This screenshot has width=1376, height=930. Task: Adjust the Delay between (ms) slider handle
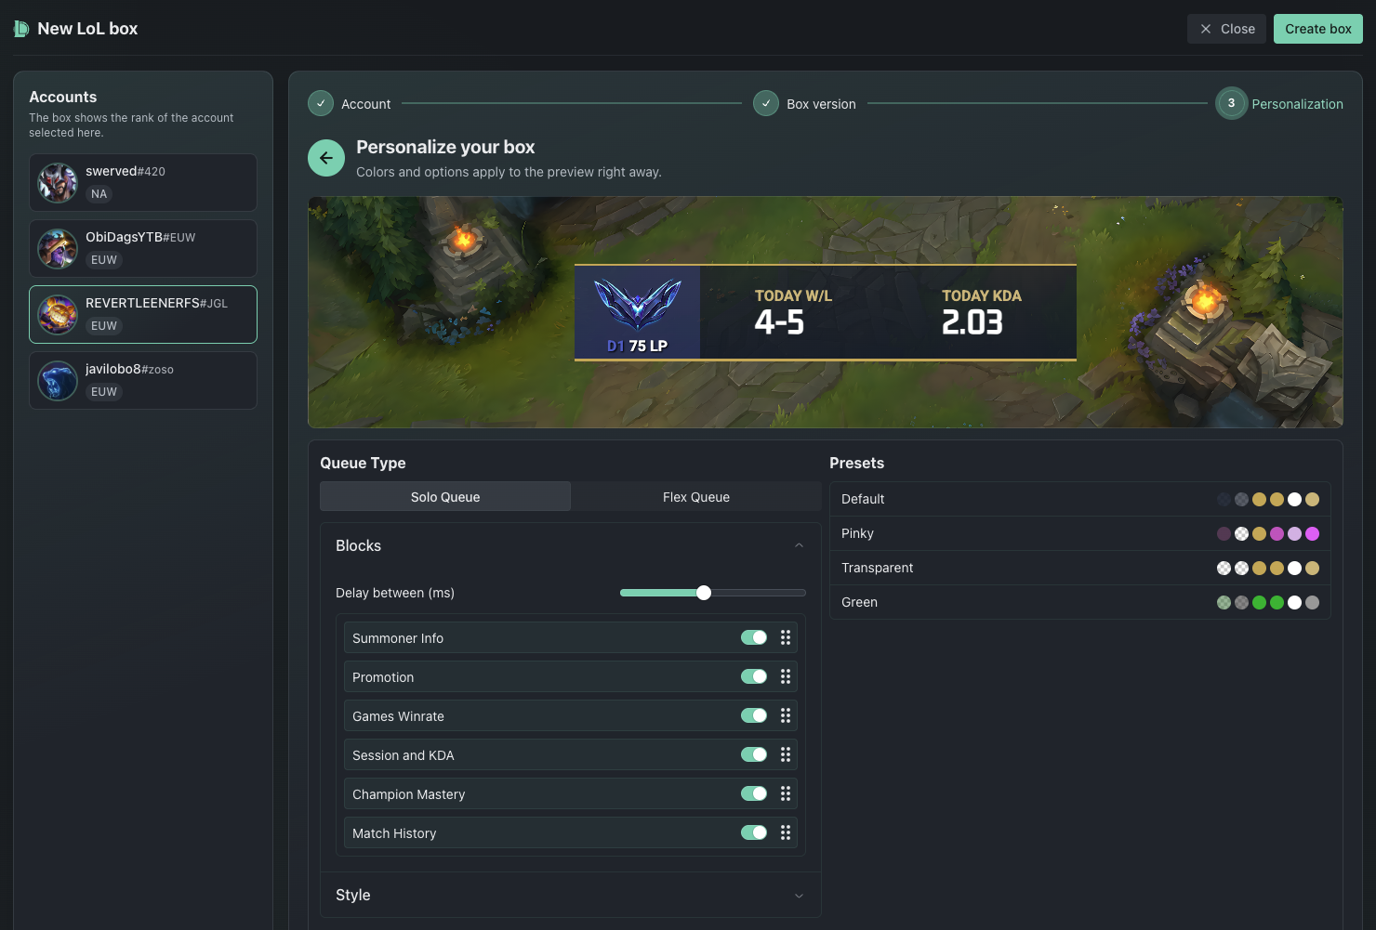(x=704, y=593)
